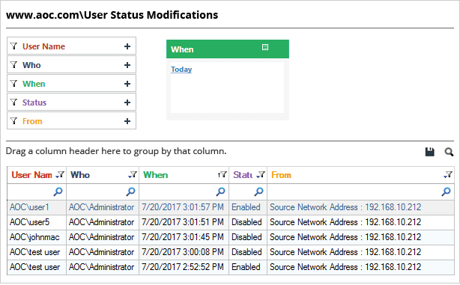Sort by Status column header
This screenshot has height=285, width=460.
pos(243,175)
